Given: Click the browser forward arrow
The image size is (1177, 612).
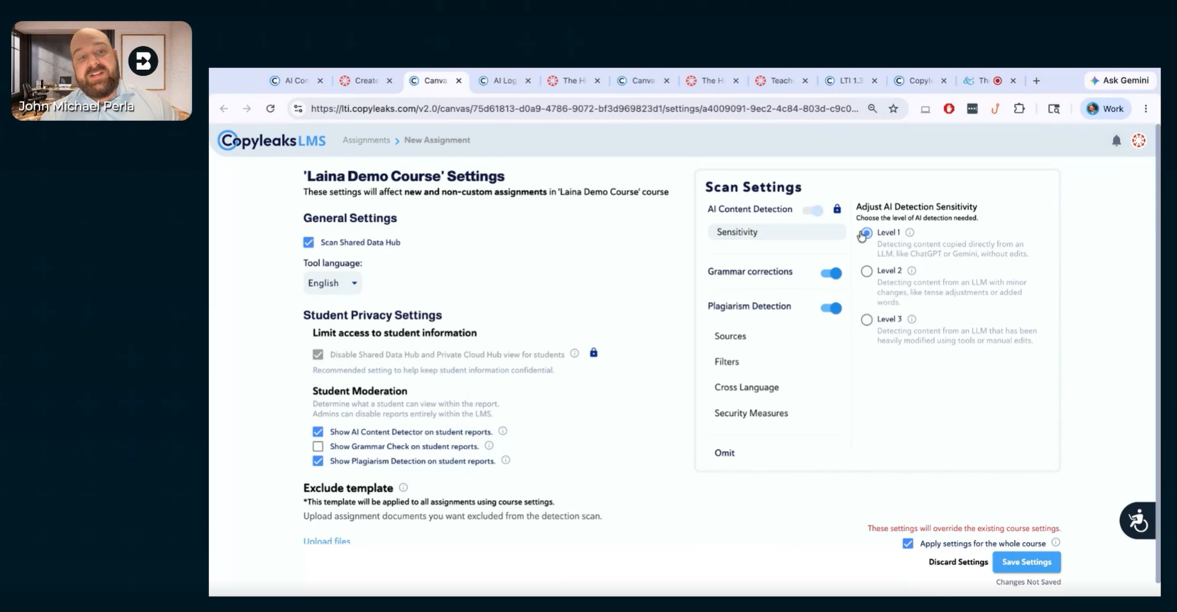Looking at the screenshot, I should tap(247, 109).
